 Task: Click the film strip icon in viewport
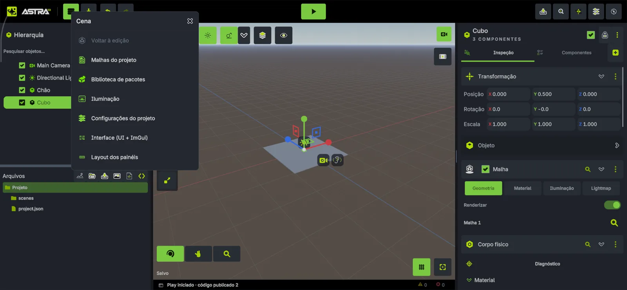(443, 57)
